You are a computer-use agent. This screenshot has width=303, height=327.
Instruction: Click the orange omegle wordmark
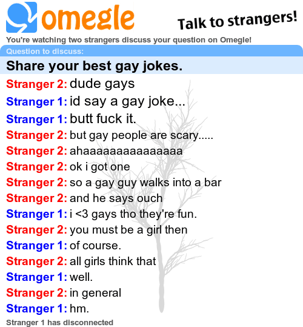click(x=88, y=18)
